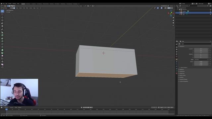Screen dimensions: 212x119
Task: Select the Scale tool in toolbar
Action: point(2,23)
